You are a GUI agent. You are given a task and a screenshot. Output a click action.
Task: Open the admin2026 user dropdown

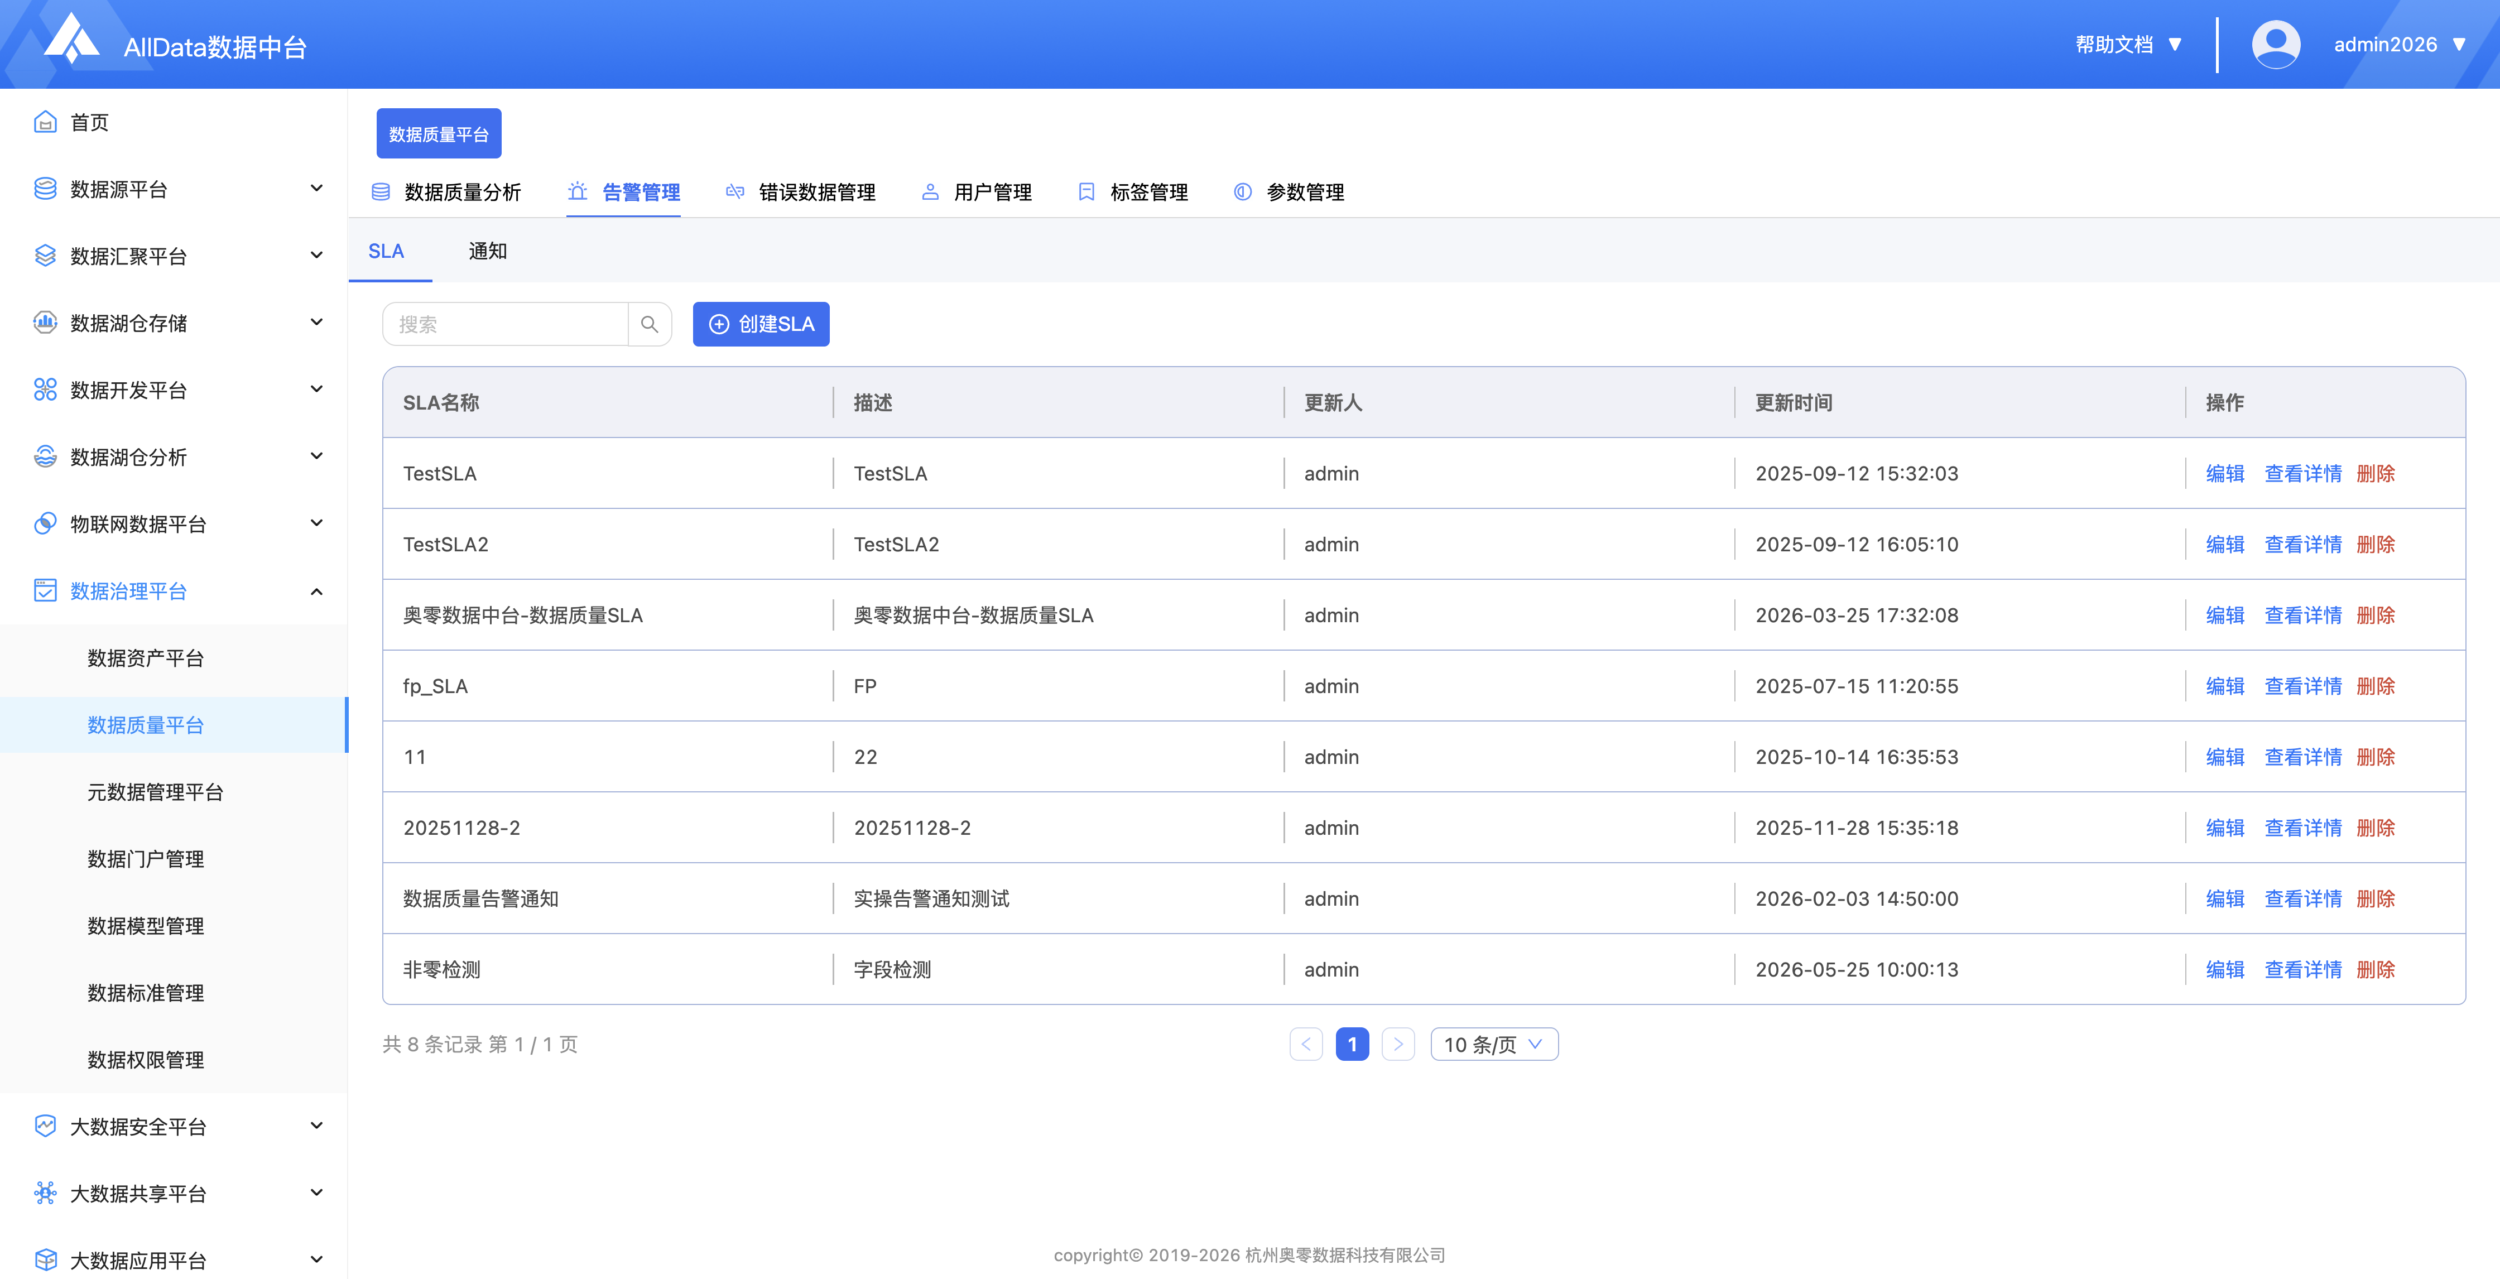pos(2400,45)
